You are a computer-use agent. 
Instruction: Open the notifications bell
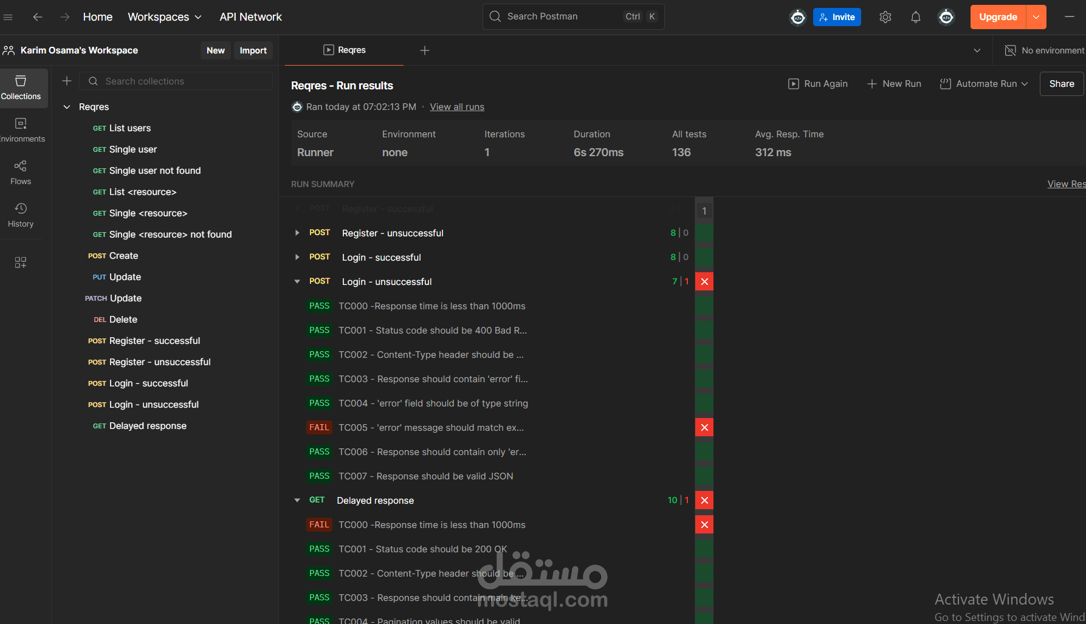(916, 17)
